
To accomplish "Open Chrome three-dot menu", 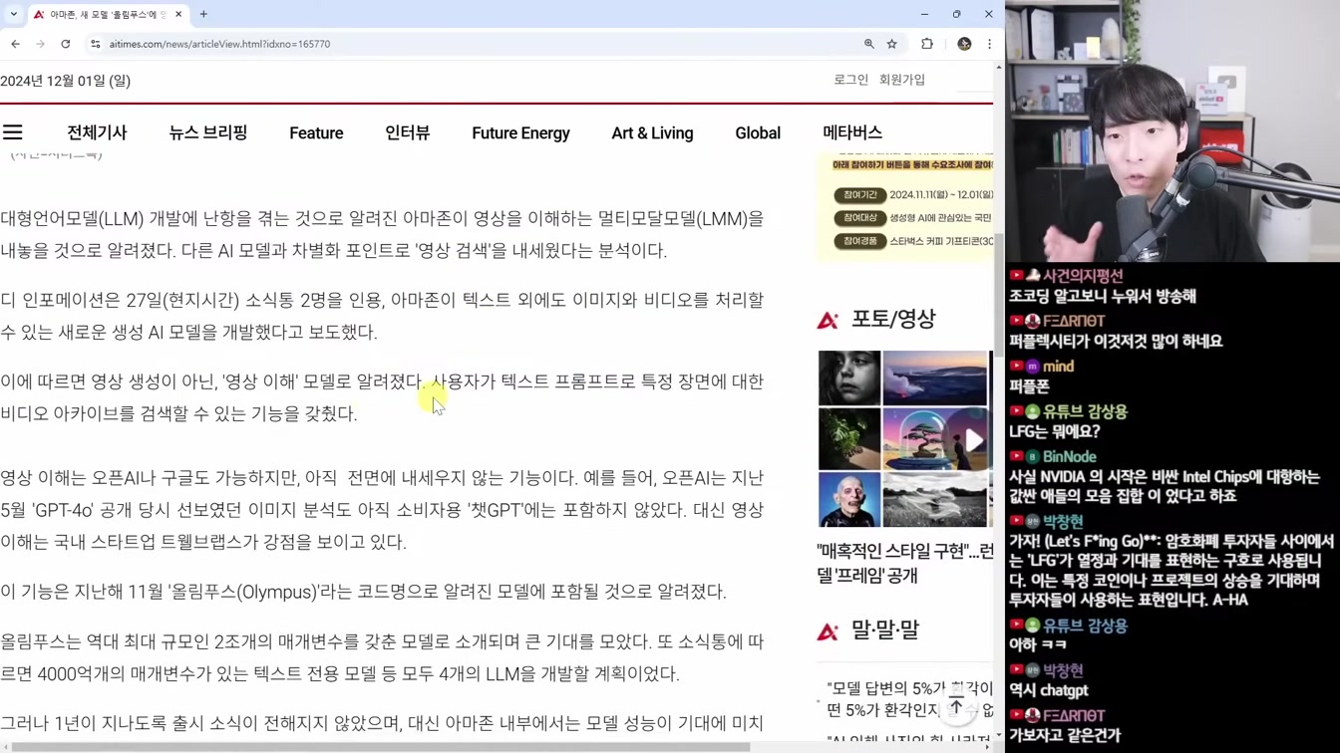I will (989, 44).
